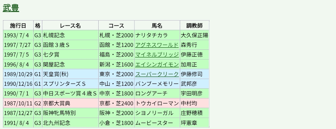Click the レース名 column header
The width and height of the screenshot is (336, 129).
70,25
